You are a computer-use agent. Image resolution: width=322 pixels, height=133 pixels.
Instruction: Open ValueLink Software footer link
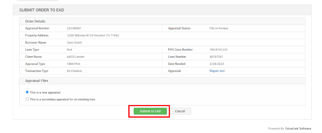pyautogui.click(x=298, y=129)
